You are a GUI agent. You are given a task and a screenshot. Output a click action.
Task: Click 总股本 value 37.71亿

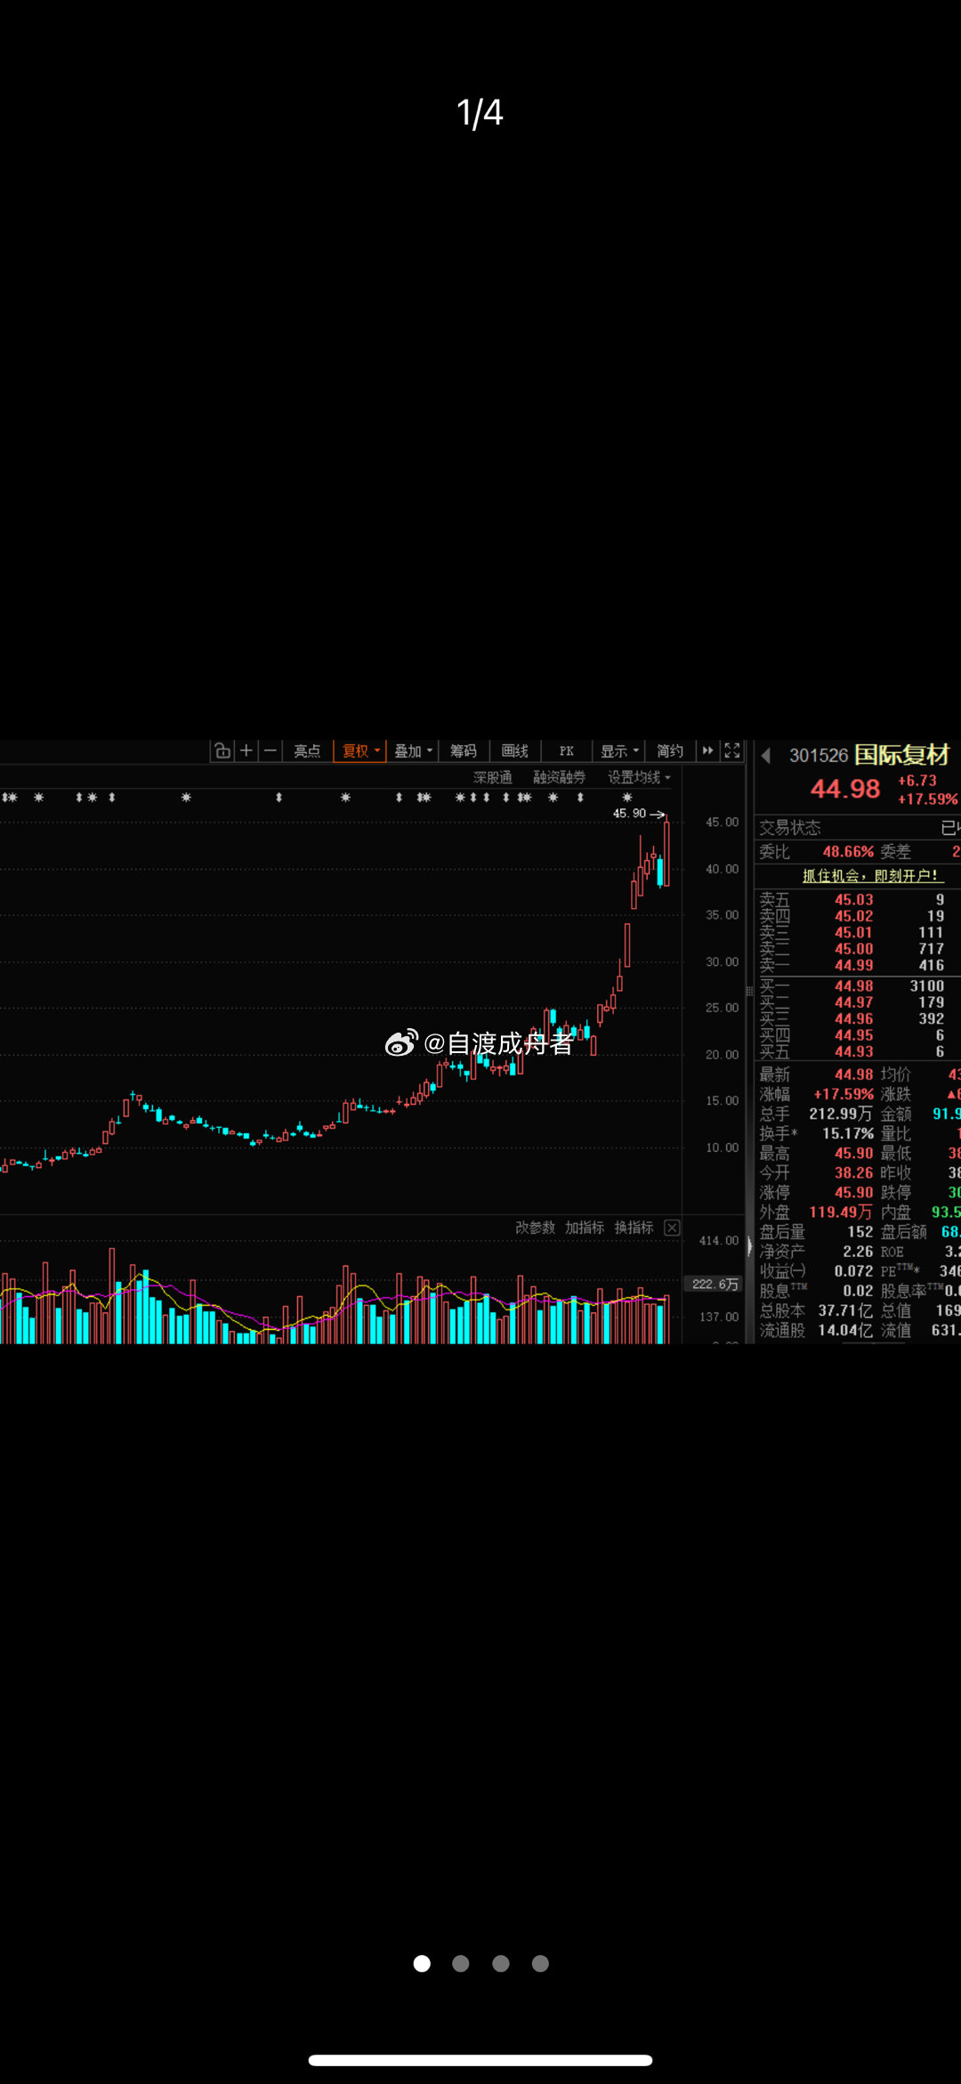(x=845, y=1310)
